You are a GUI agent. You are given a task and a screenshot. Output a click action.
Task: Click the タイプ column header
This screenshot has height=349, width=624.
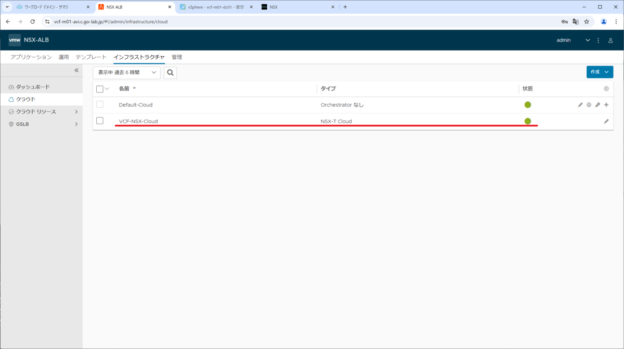(328, 88)
